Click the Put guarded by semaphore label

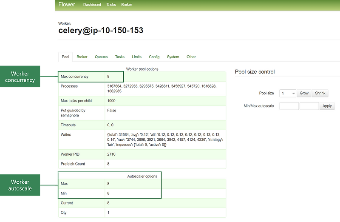coord(73,113)
